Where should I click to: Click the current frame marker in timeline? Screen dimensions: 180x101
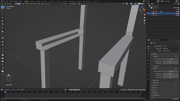5,92
